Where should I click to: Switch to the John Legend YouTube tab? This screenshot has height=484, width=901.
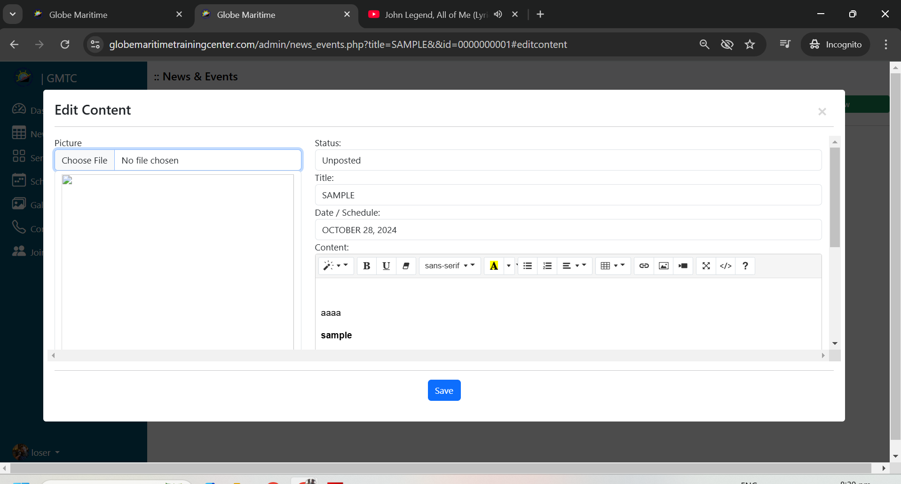(x=435, y=15)
